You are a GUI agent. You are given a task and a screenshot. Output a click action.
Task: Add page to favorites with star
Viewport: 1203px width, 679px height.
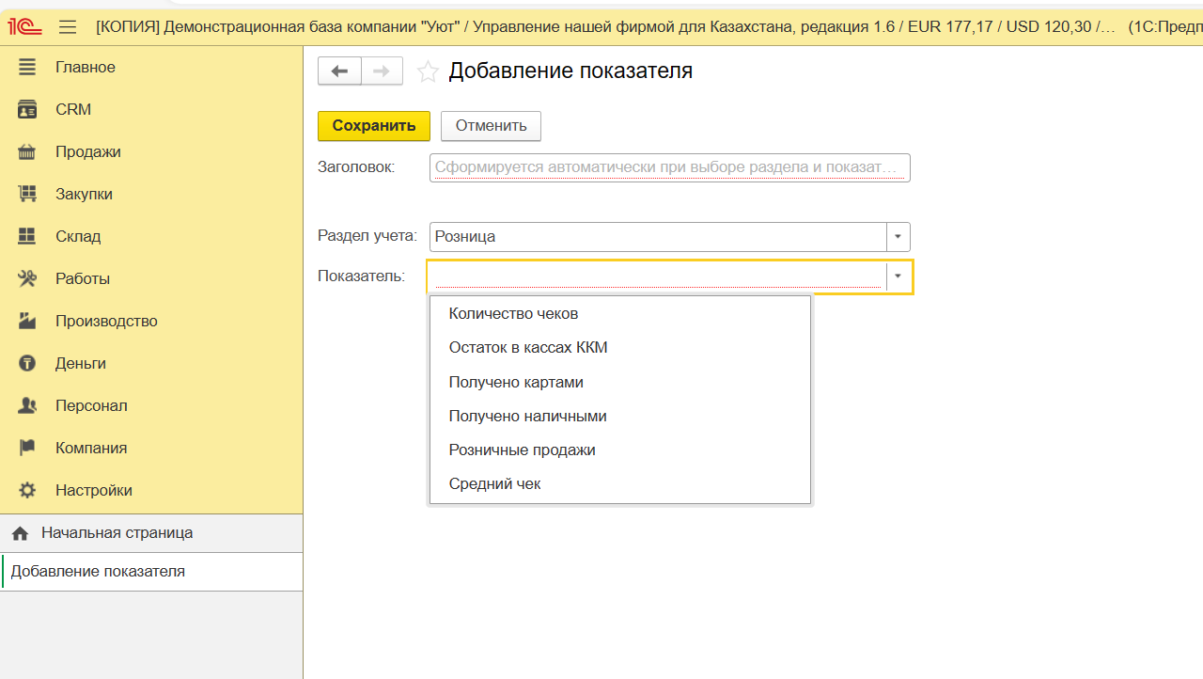[x=428, y=71]
